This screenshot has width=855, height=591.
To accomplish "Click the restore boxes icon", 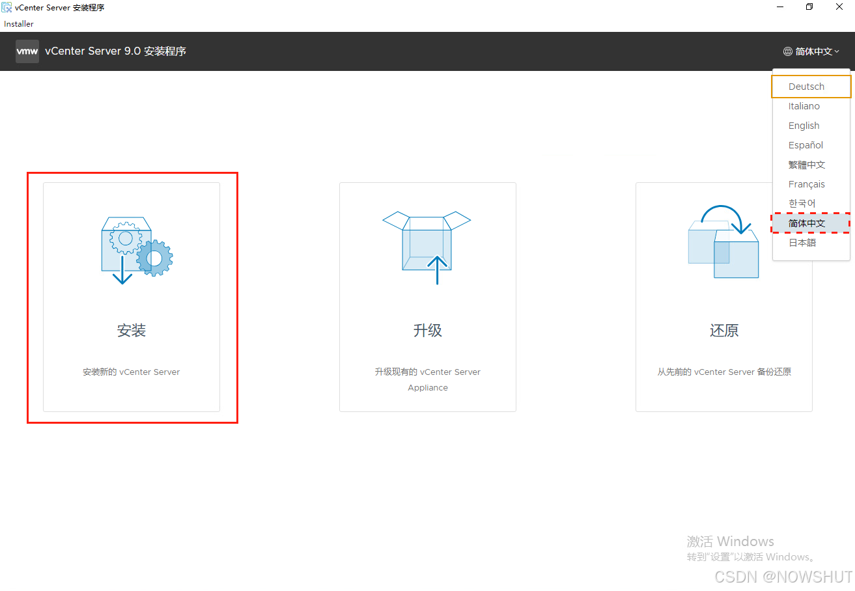I will point(723,241).
